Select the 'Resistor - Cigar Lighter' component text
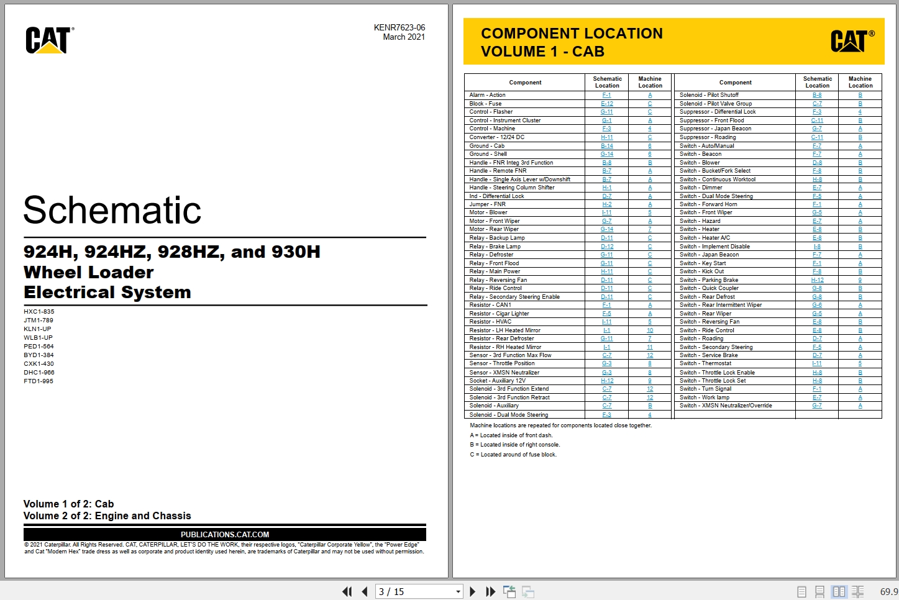This screenshot has width=899, height=600. tap(500, 314)
